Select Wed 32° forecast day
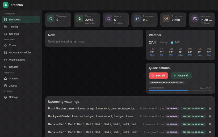Screen dimensions: 218x137 [x=209, y=52]
